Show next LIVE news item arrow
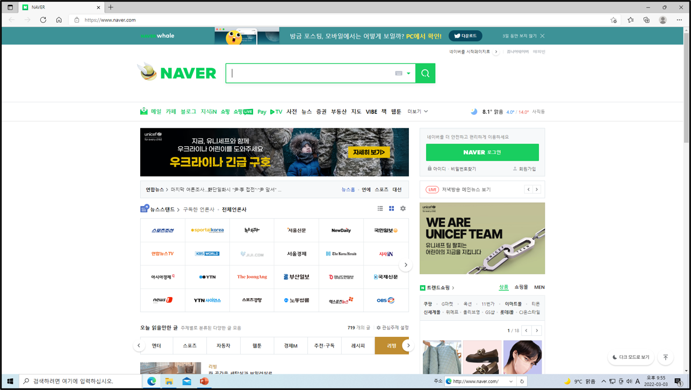691x390 pixels. [x=536, y=190]
